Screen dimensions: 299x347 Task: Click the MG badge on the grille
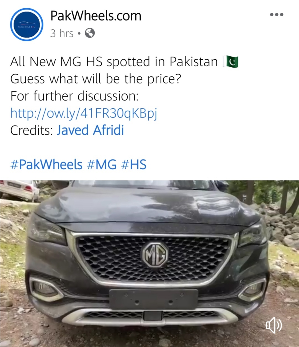tap(155, 255)
